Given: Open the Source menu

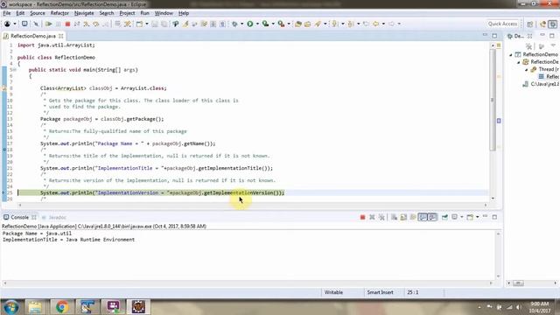Looking at the screenshot, I should pyautogui.click(x=38, y=13).
